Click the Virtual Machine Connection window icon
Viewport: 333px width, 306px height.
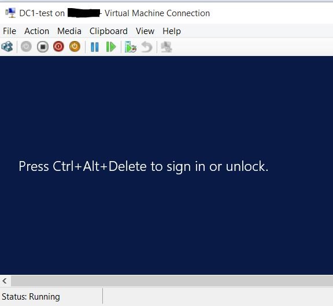tap(10, 13)
